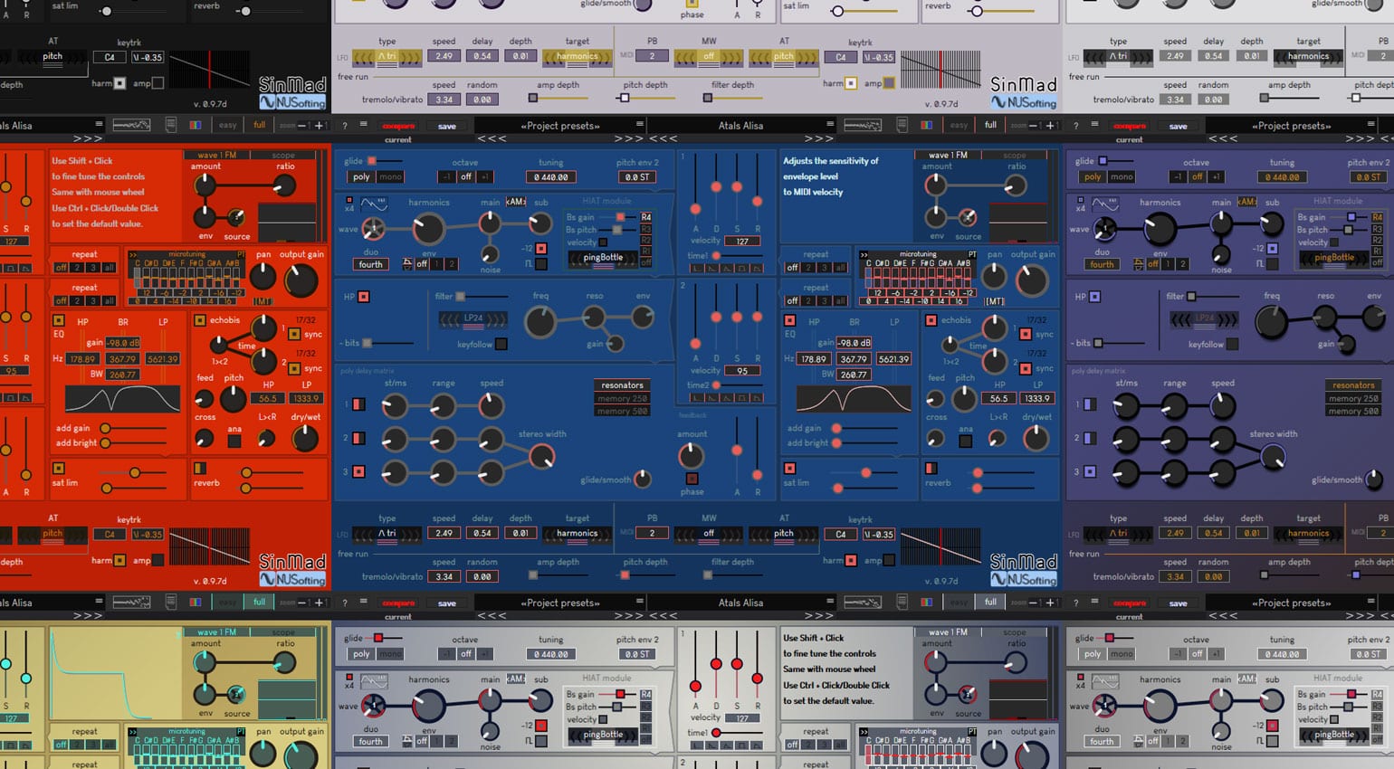Click list icon beside «Project presets», blue window

640,126
